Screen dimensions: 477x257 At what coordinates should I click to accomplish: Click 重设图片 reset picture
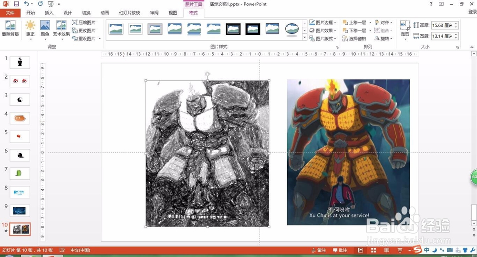coord(83,39)
